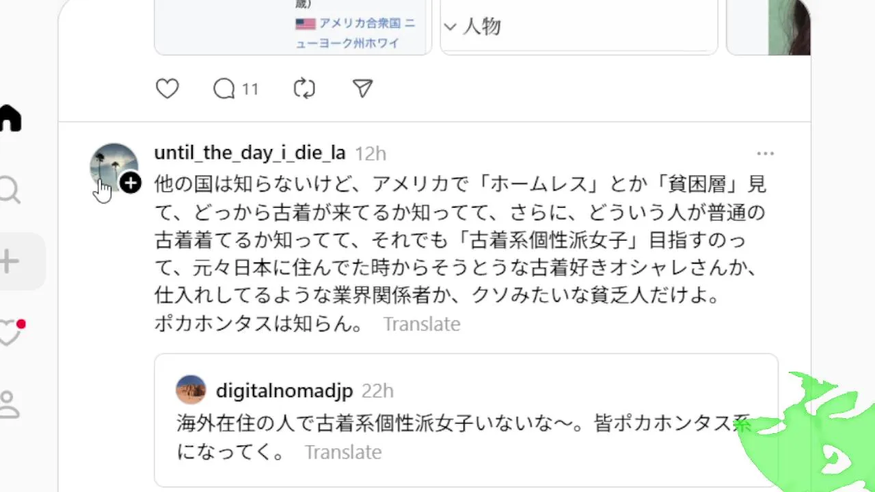This screenshot has width=875, height=492.
Task: Open until_the_day_i_die_la profile link
Action: click(250, 153)
